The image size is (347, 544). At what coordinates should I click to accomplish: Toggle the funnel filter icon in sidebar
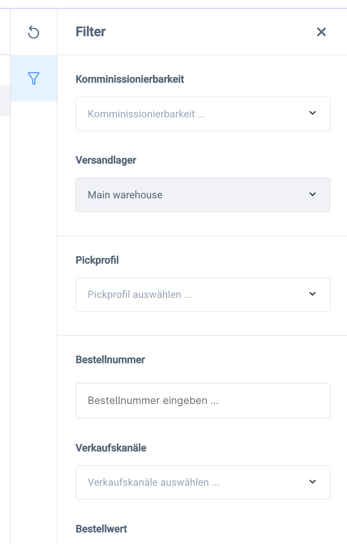click(34, 78)
